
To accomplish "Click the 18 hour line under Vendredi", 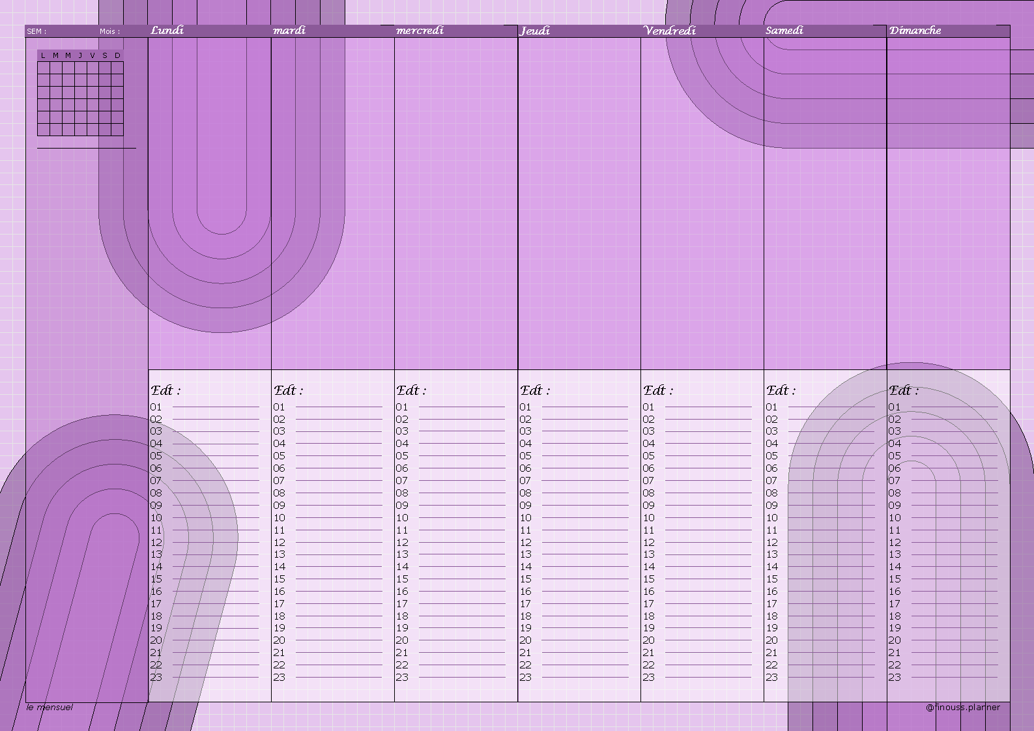I will pyautogui.click(x=697, y=616).
